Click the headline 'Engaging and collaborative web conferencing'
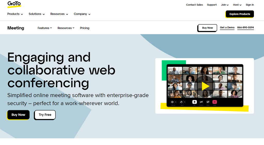The height and width of the screenshot is (145, 264). [61, 70]
